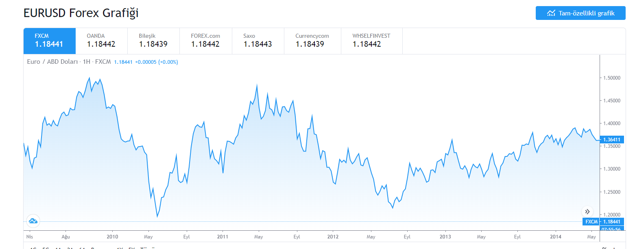Click the 1.20000 price axis label
Image resolution: width=635 pixels, height=249 pixels.
(611, 214)
